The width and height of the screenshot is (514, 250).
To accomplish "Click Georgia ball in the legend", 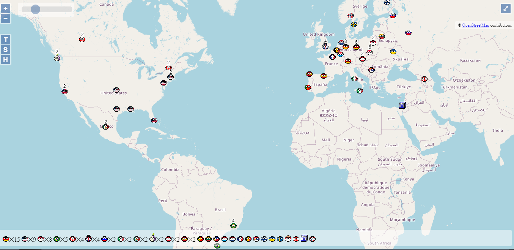I will tap(296, 239).
